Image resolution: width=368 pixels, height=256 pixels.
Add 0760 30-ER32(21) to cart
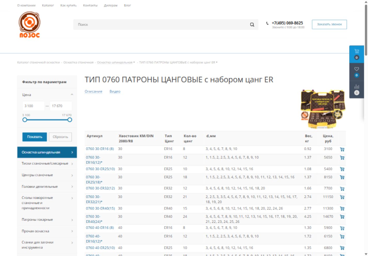pyautogui.click(x=342, y=197)
